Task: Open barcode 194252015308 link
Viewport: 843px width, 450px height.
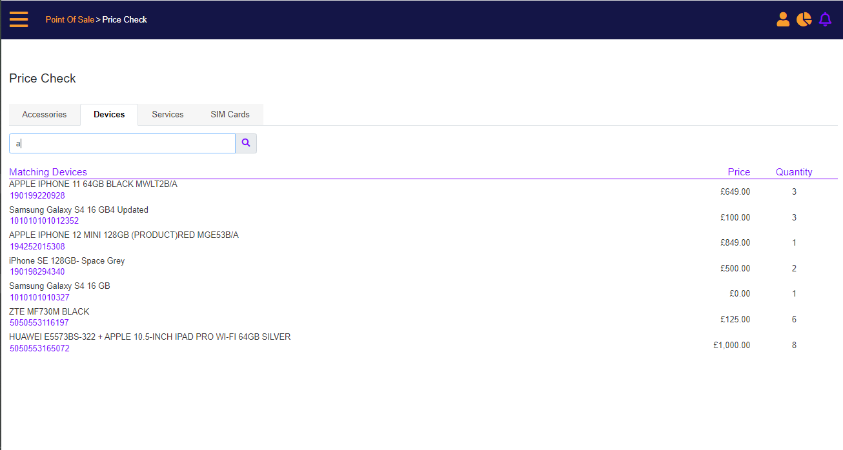Action: pos(37,246)
